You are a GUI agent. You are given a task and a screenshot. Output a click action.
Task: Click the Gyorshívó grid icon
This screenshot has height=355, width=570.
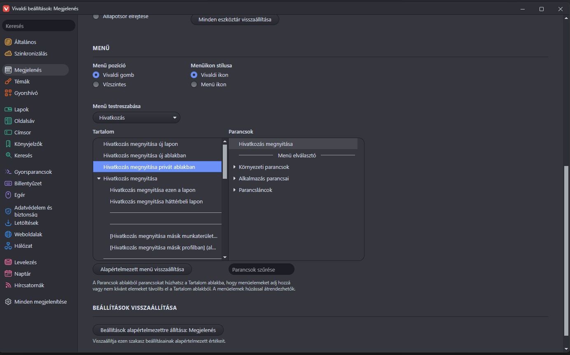pos(8,93)
